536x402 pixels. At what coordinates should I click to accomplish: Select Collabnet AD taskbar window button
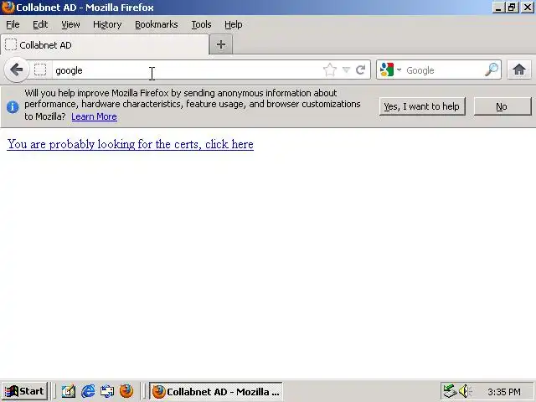pyautogui.click(x=216, y=391)
